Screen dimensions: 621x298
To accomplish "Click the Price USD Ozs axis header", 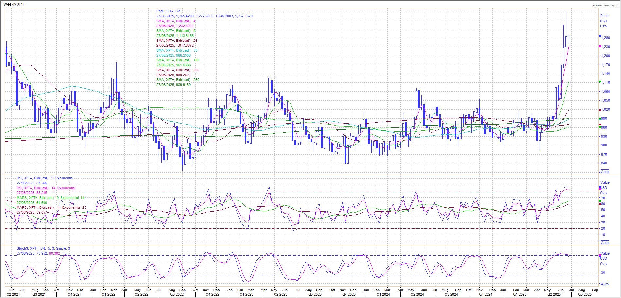I will coord(604,21).
